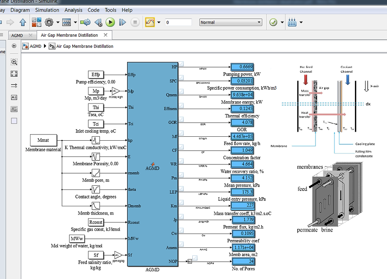The width and height of the screenshot is (387, 279).
Task: Expand the AGMD breadcrumb arrow
Action: coord(45,46)
